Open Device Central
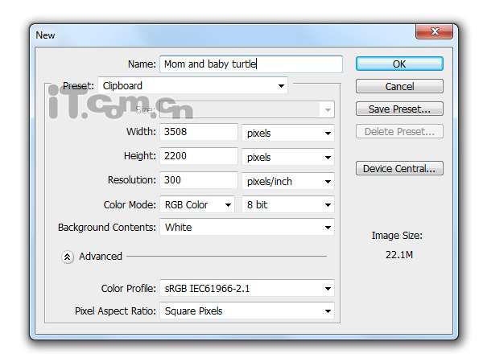Screen dimensions: 483x362 399,168
